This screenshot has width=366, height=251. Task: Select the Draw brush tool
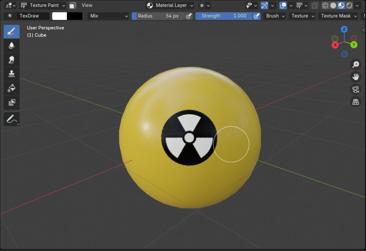click(x=11, y=32)
